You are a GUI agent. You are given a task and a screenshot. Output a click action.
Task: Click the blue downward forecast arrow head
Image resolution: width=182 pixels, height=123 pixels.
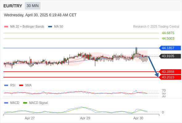[x=157, y=75]
